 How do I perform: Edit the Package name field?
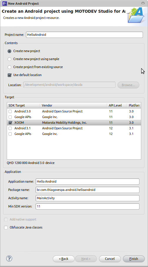point(88,190)
